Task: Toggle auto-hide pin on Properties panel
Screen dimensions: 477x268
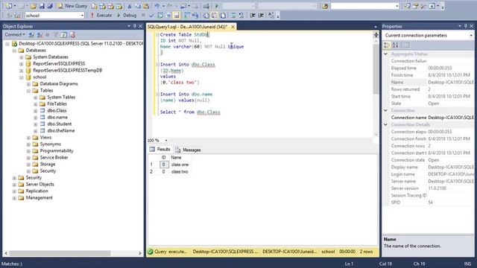Action: (465, 27)
